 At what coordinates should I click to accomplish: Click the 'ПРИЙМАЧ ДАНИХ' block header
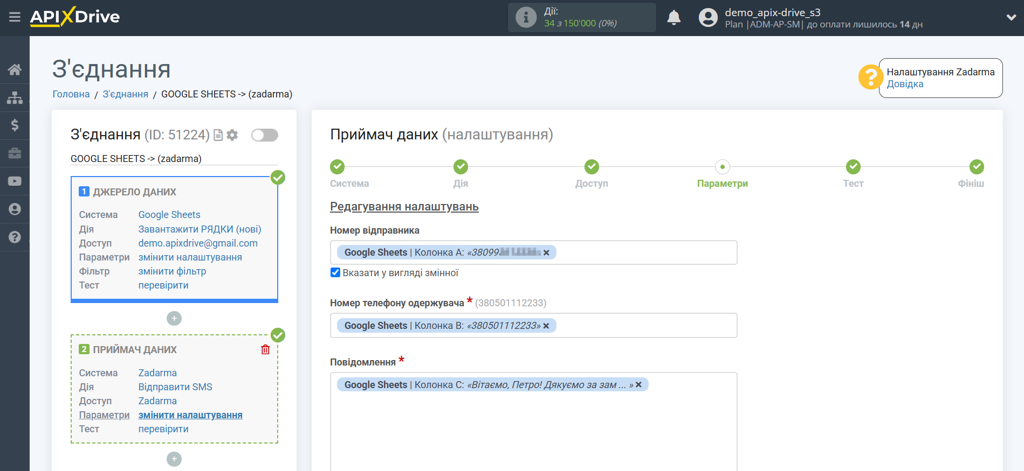point(135,350)
